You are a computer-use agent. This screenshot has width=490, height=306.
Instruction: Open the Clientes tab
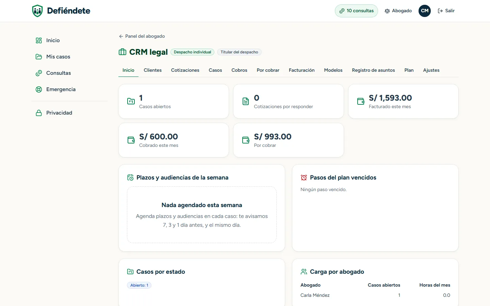(153, 70)
